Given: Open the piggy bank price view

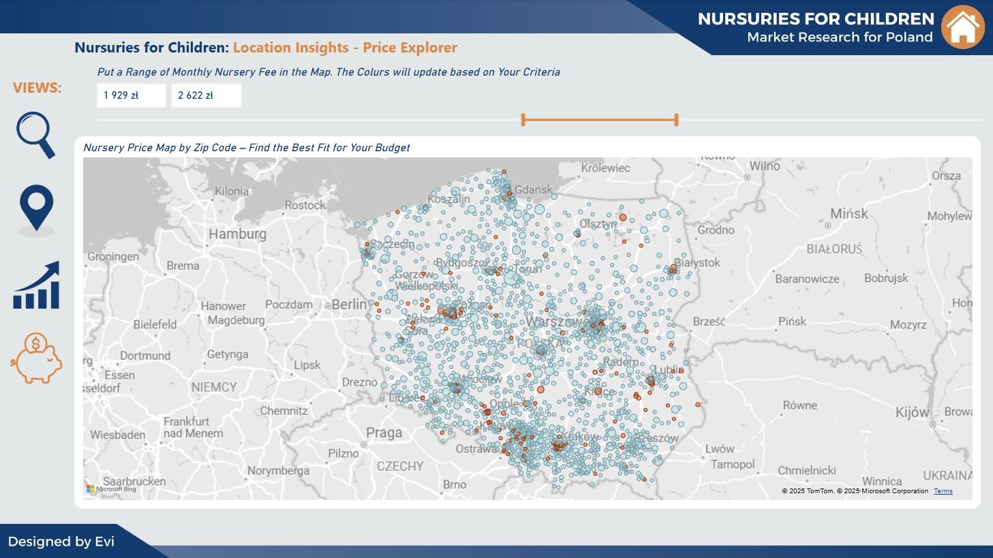Looking at the screenshot, I should [36, 358].
